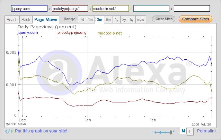The image size is (221, 140).
Task: Set range to max
Action: point(141,20)
